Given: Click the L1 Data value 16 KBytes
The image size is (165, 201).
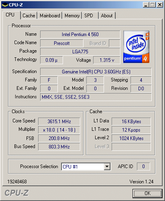Looking at the screenshot, I should 131,122.
